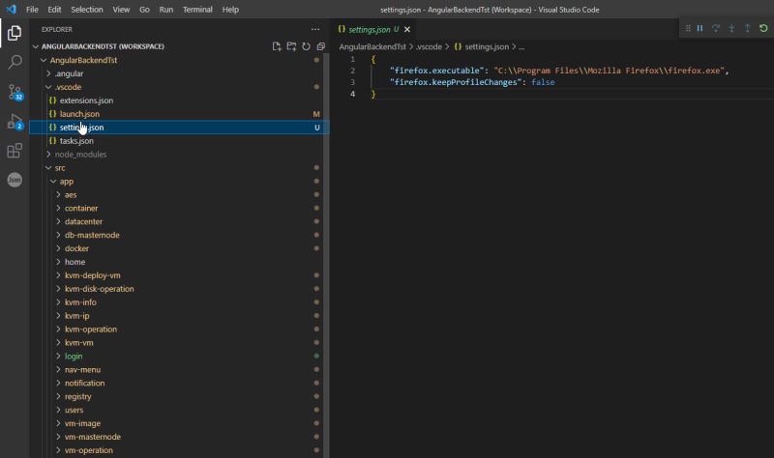Select the settings.json editor tab
This screenshot has height=458, width=774.
(x=373, y=30)
